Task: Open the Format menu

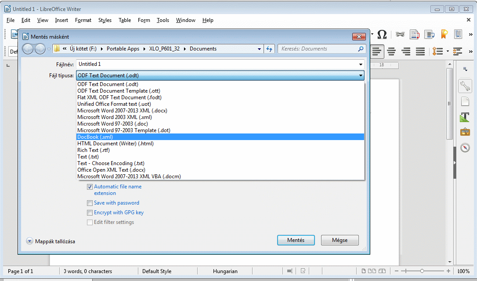Action: 83,20
